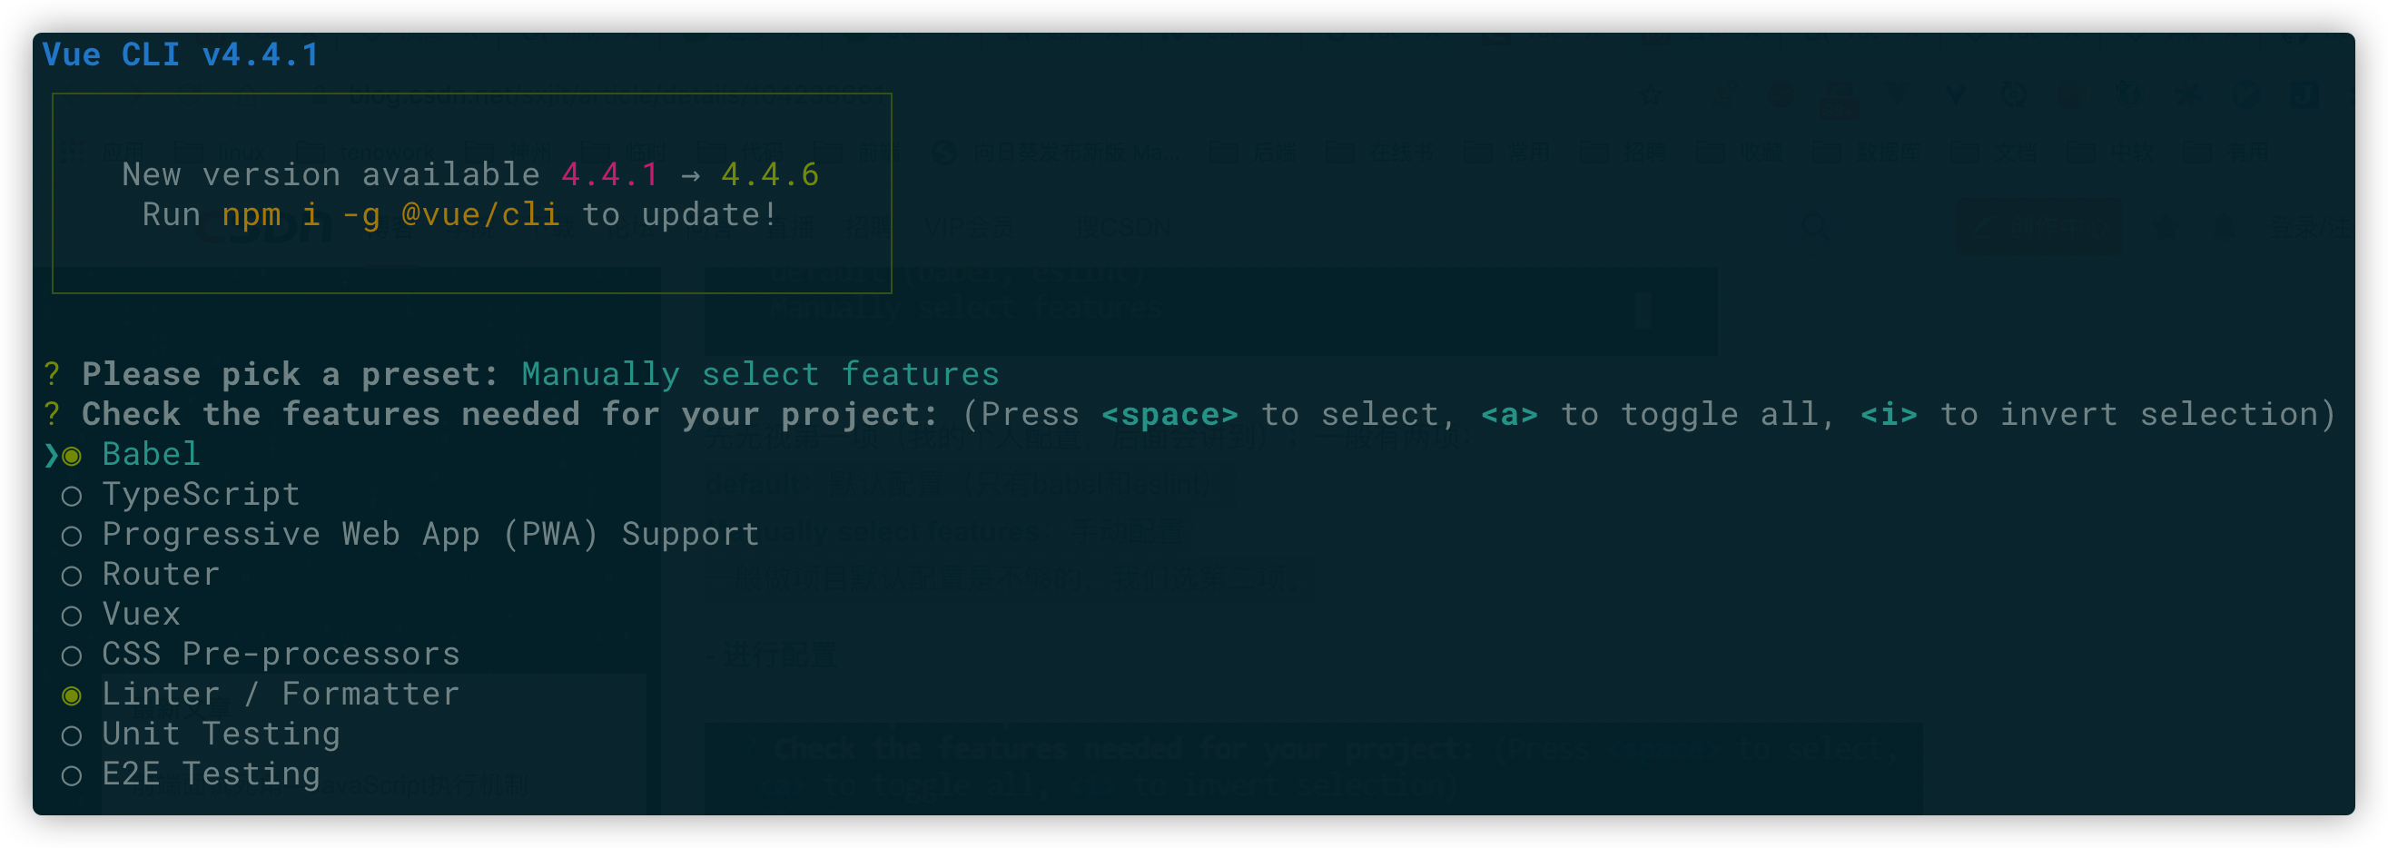
Task: Click the <i> invert selection hint
Action: tap(1889, 414)
